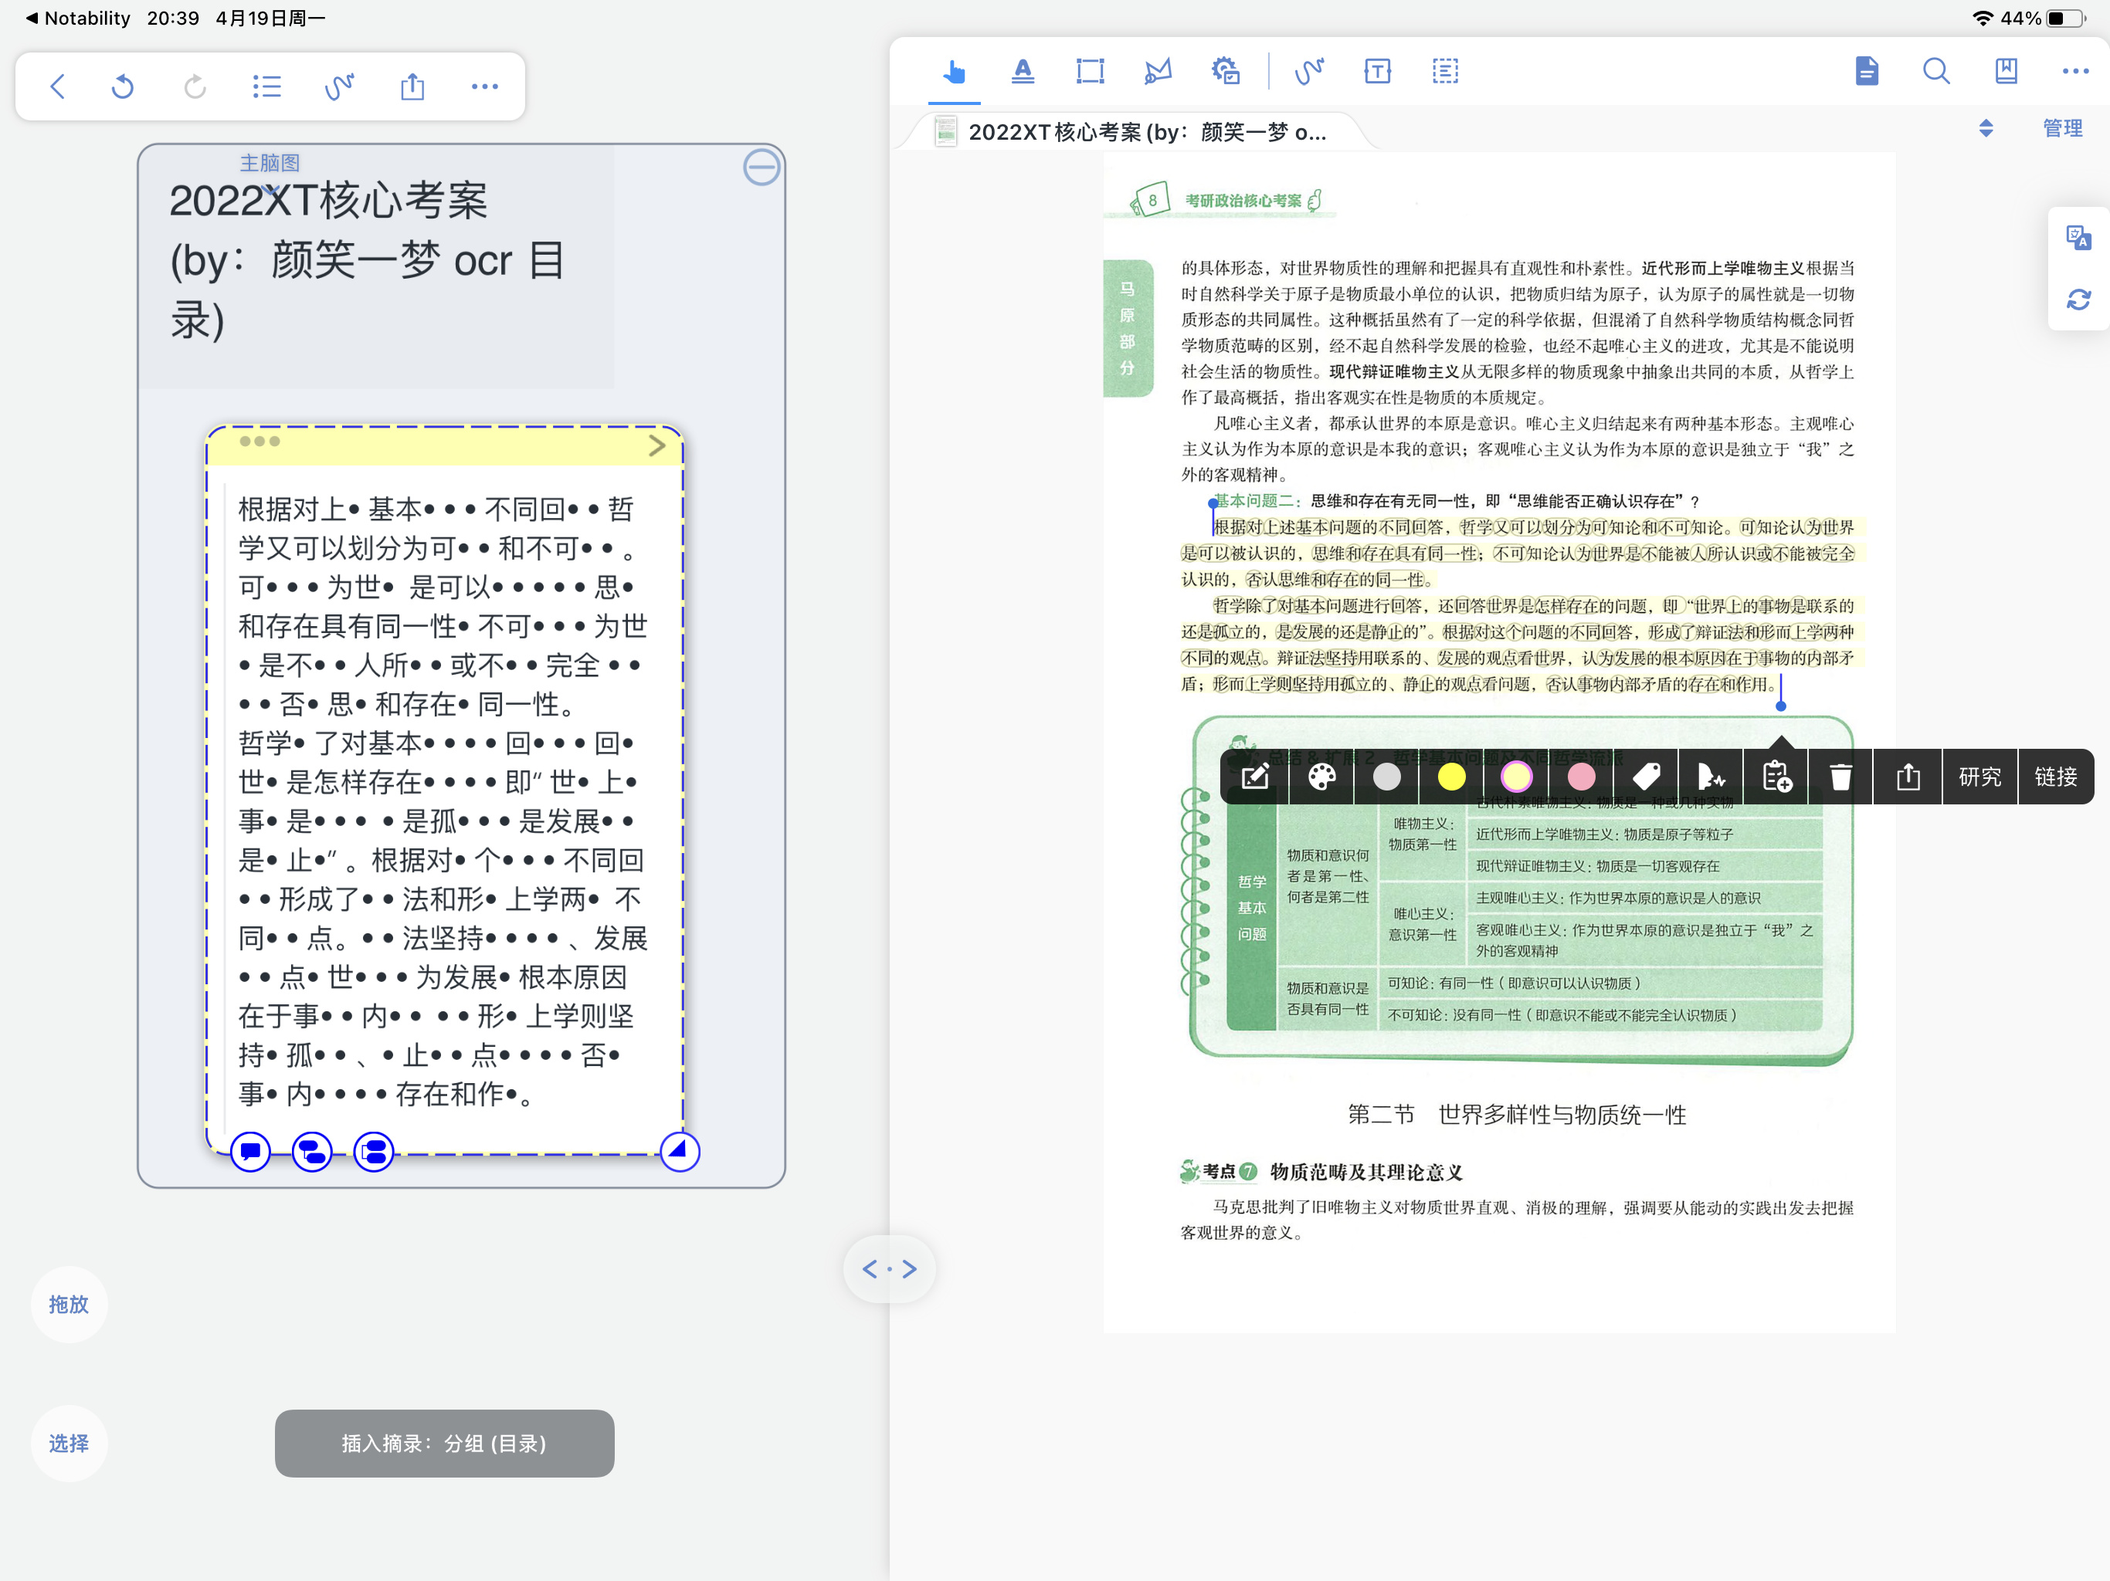
Task: Open the card's three-dot header menu
Action: point(260,442)
